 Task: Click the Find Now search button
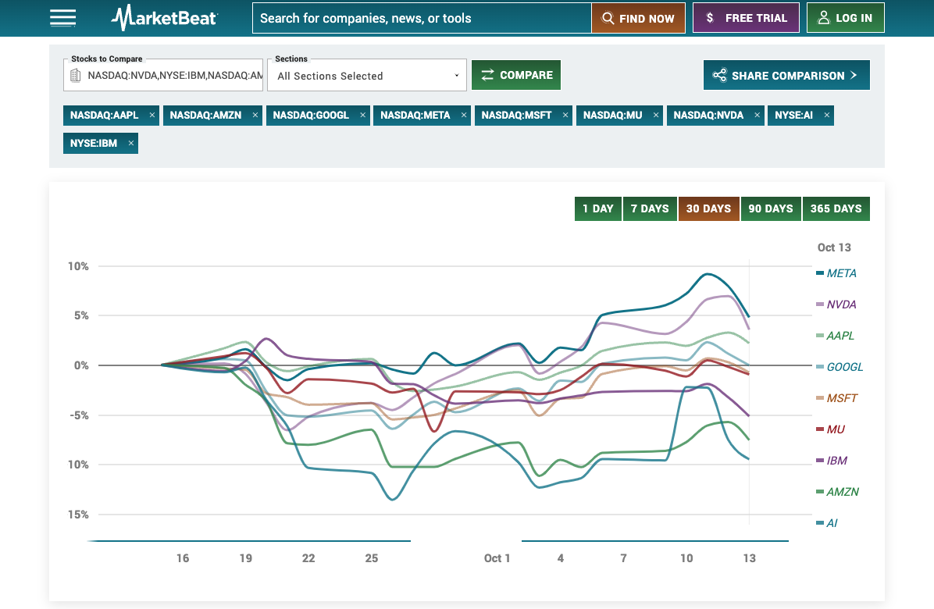tap(638, 18)
